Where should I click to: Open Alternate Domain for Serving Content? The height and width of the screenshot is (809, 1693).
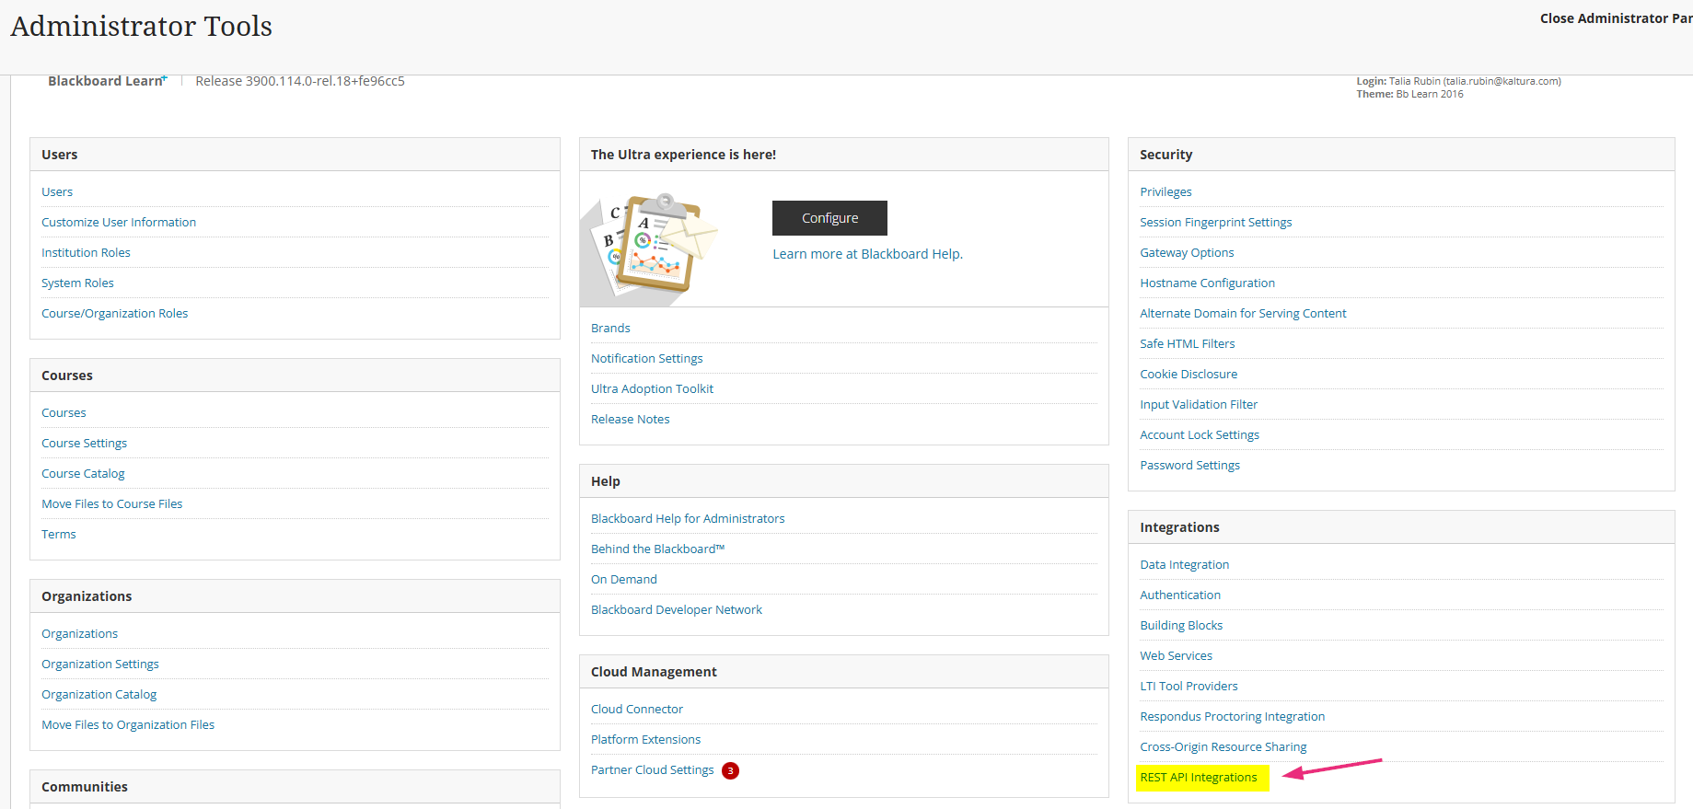click(x=1243, y=313)
